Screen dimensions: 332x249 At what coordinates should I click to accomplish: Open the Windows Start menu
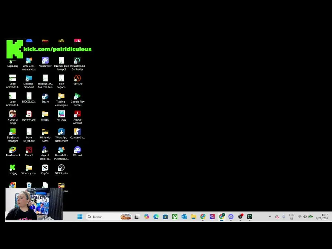coord(80,216)
